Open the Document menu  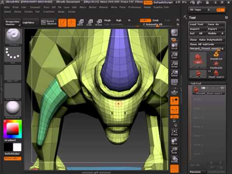click(35, 7)
